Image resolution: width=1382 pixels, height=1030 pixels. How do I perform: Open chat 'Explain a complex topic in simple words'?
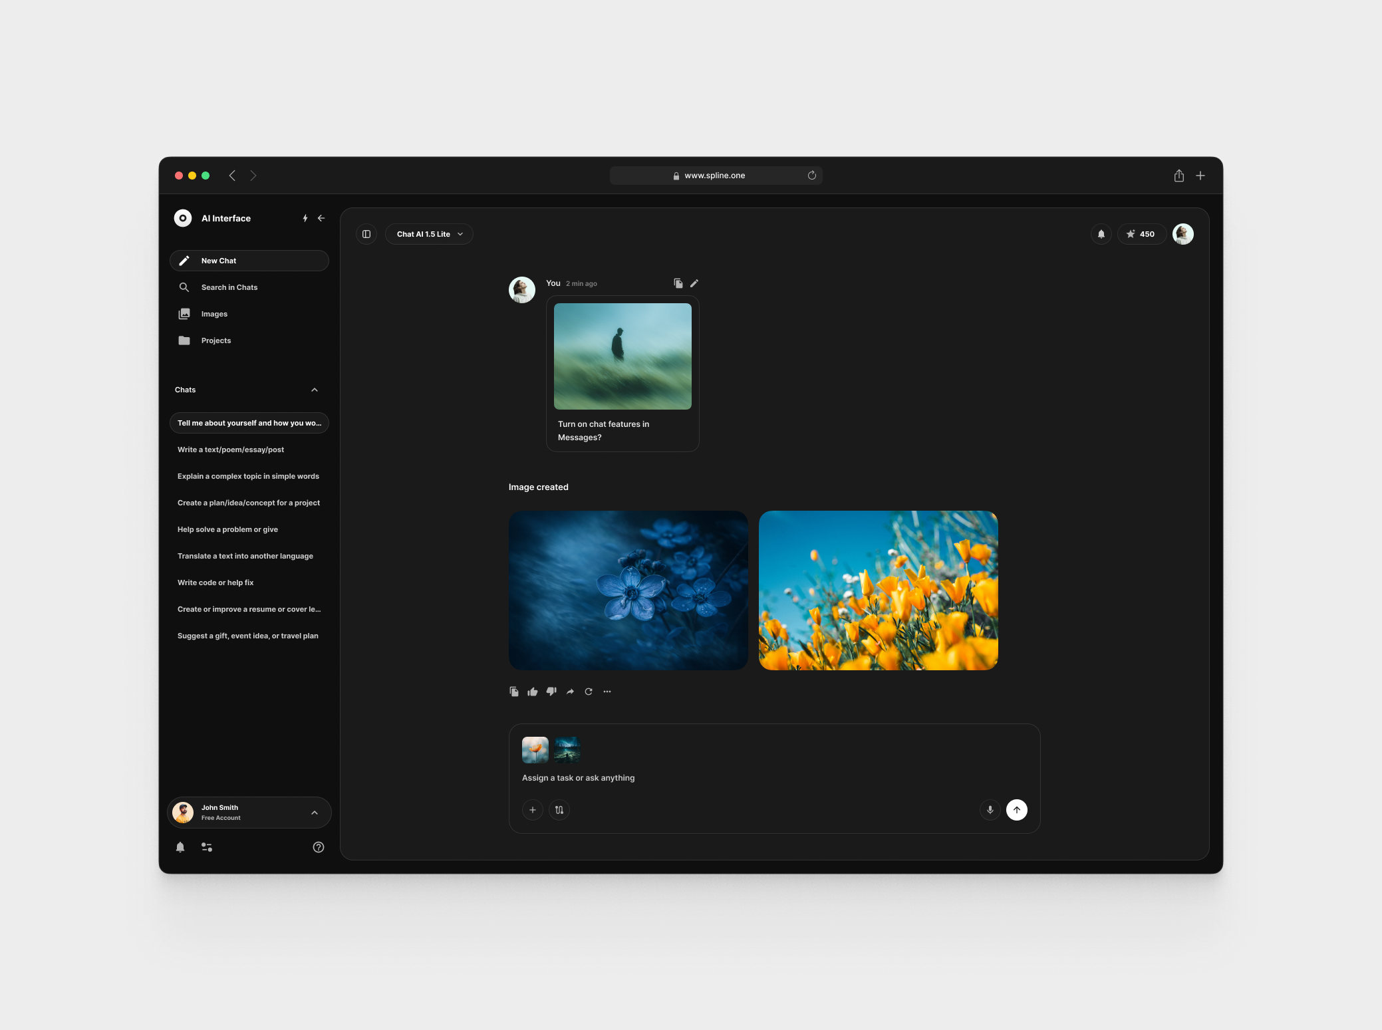[249, 476]
